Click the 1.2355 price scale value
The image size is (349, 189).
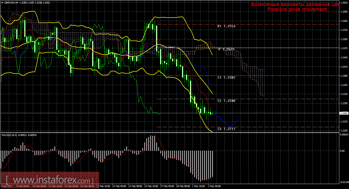click(x=344, y=85)
